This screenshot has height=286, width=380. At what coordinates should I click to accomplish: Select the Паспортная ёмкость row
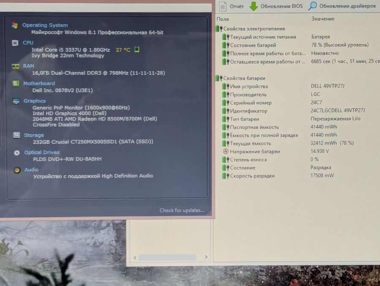[x=301, y=127]
